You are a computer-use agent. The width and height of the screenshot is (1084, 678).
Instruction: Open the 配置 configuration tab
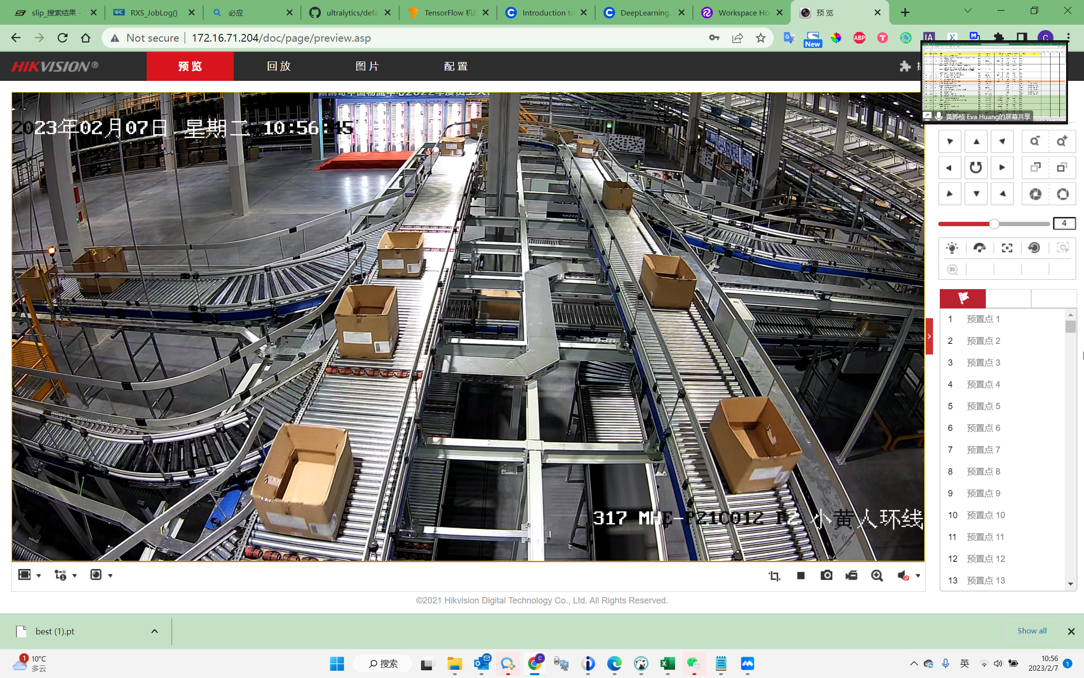[x=456, y=66]
